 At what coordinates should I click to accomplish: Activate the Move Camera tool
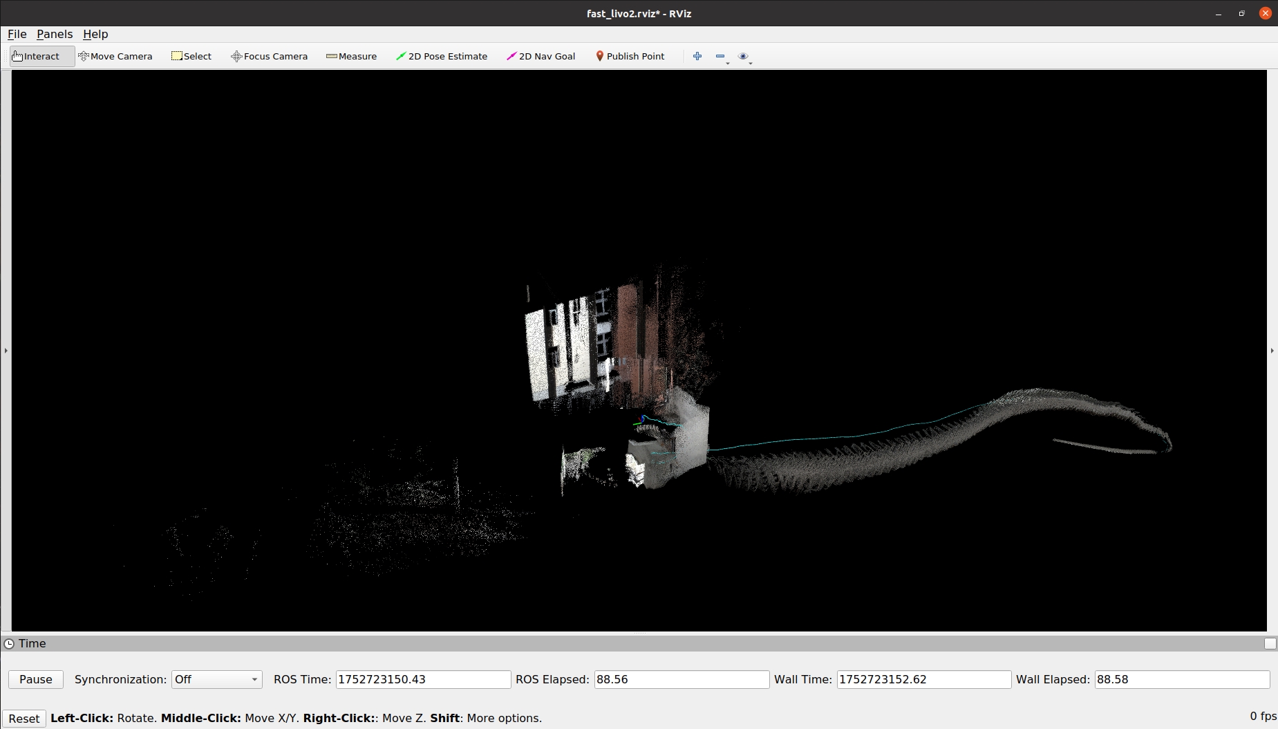click(115, 56)
